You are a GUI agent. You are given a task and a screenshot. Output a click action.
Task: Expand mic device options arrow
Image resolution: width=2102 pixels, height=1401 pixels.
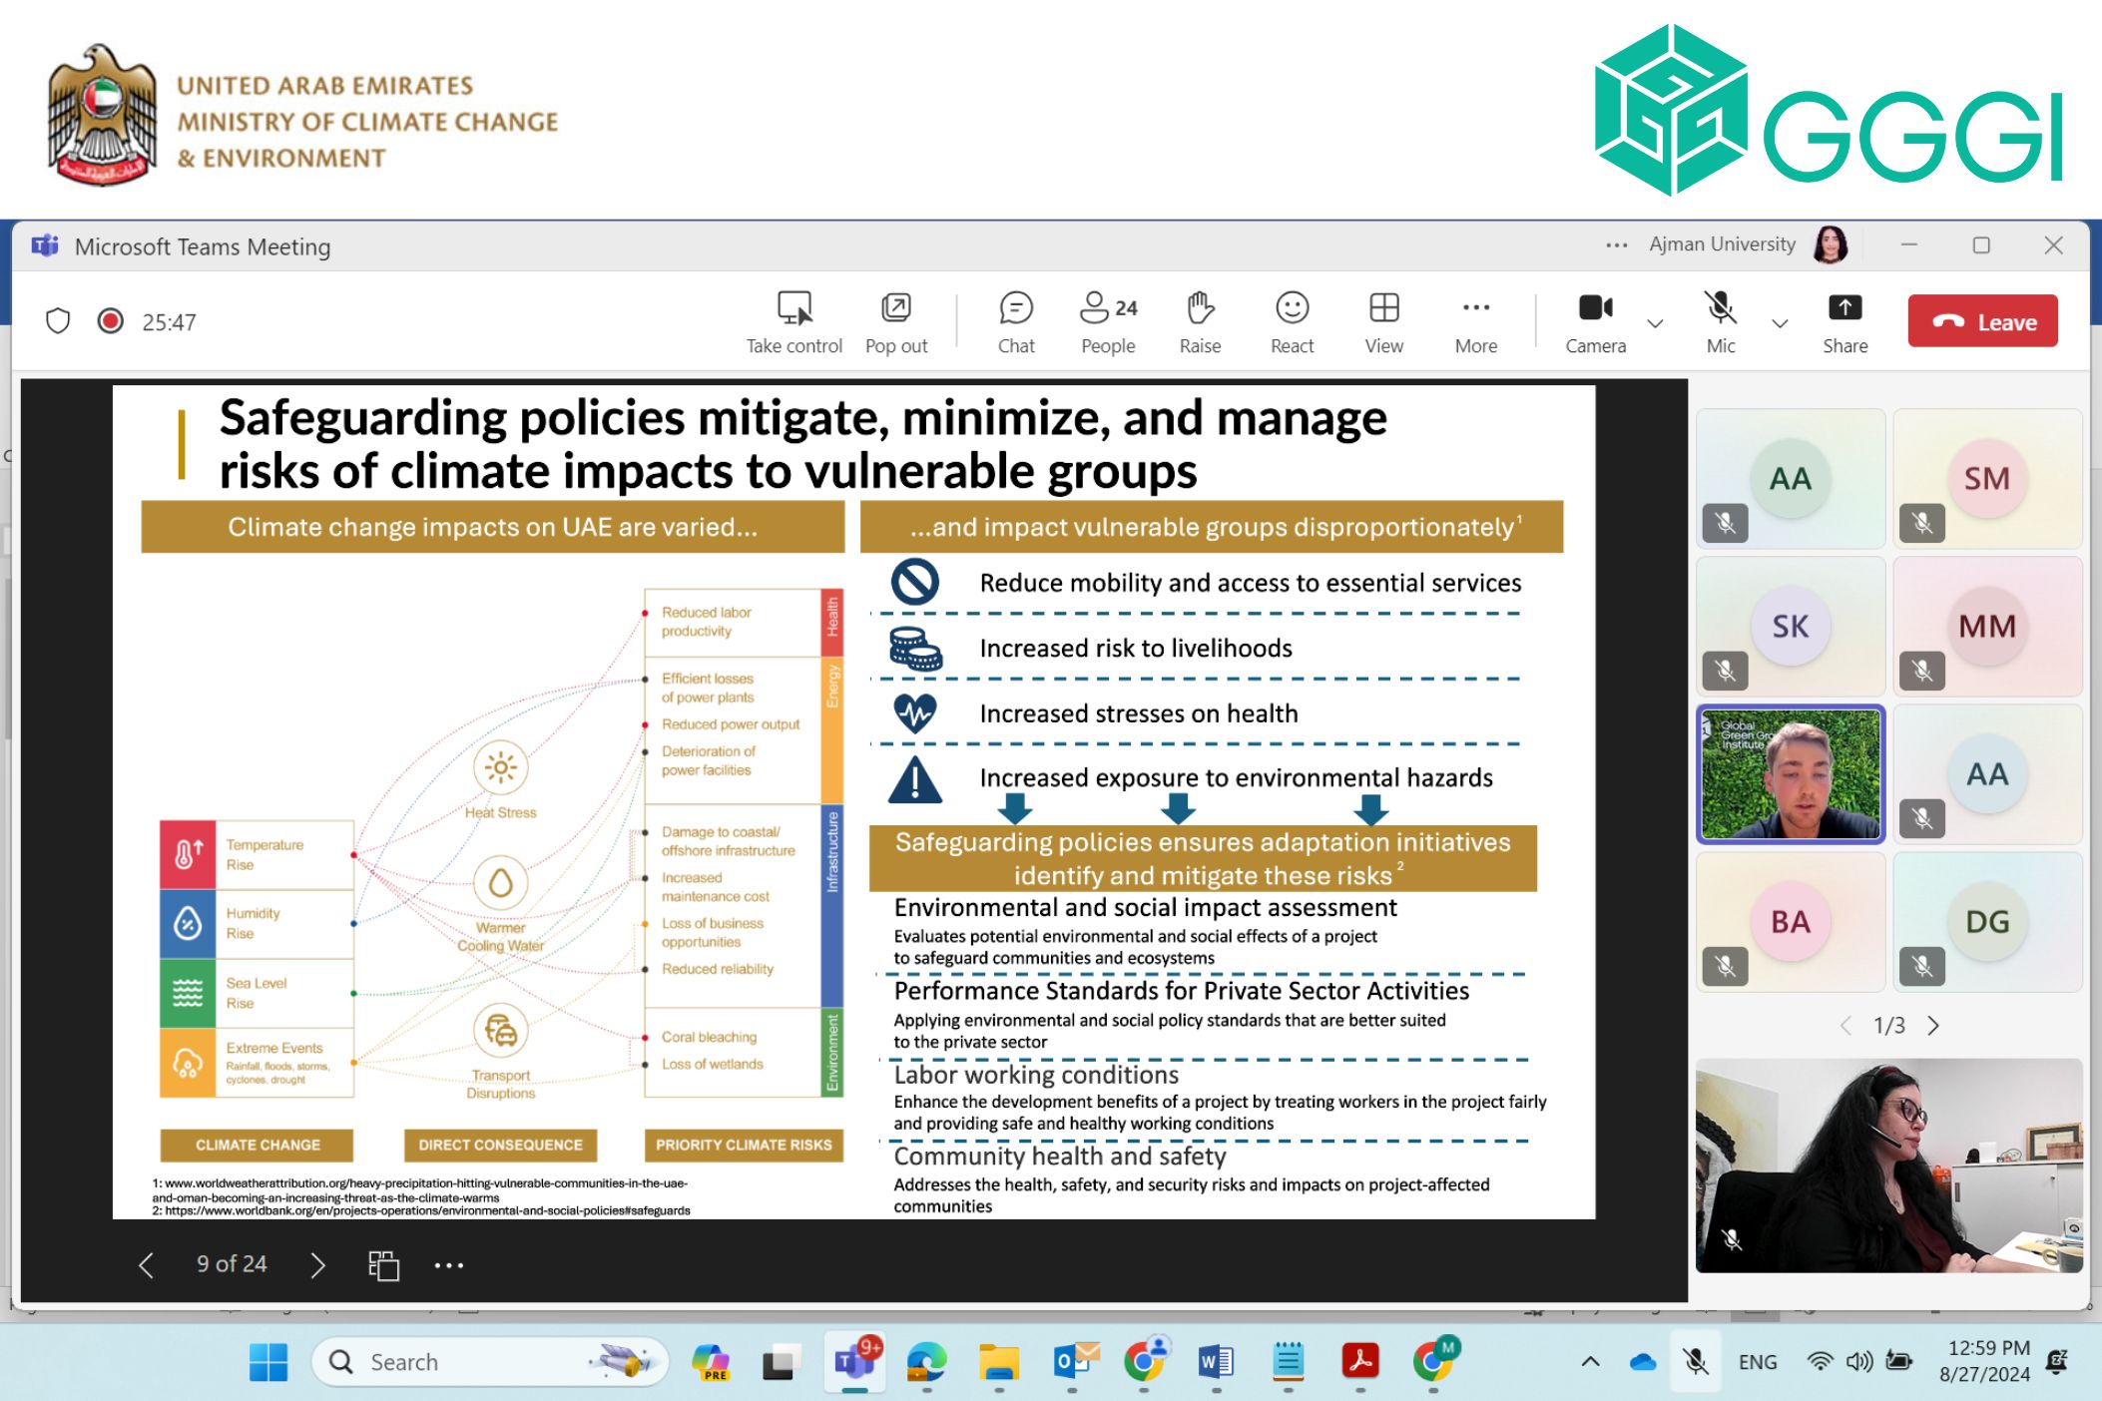click(1780, 323)
